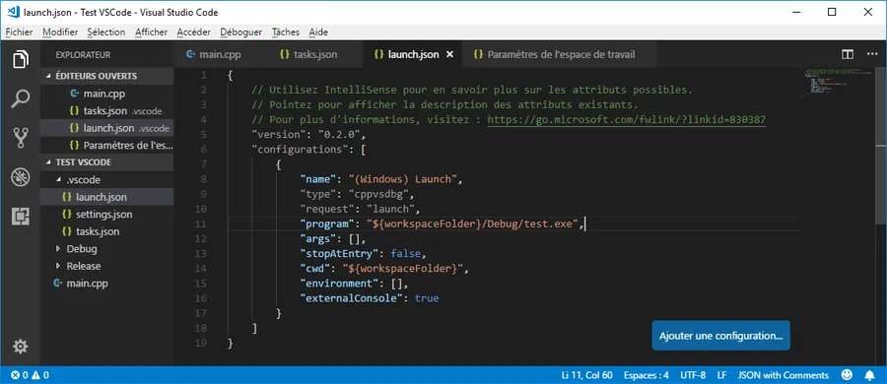Open the editor more actions ellipsis
887x384 pixels.
pyautogui.click(x=870, y=55)
